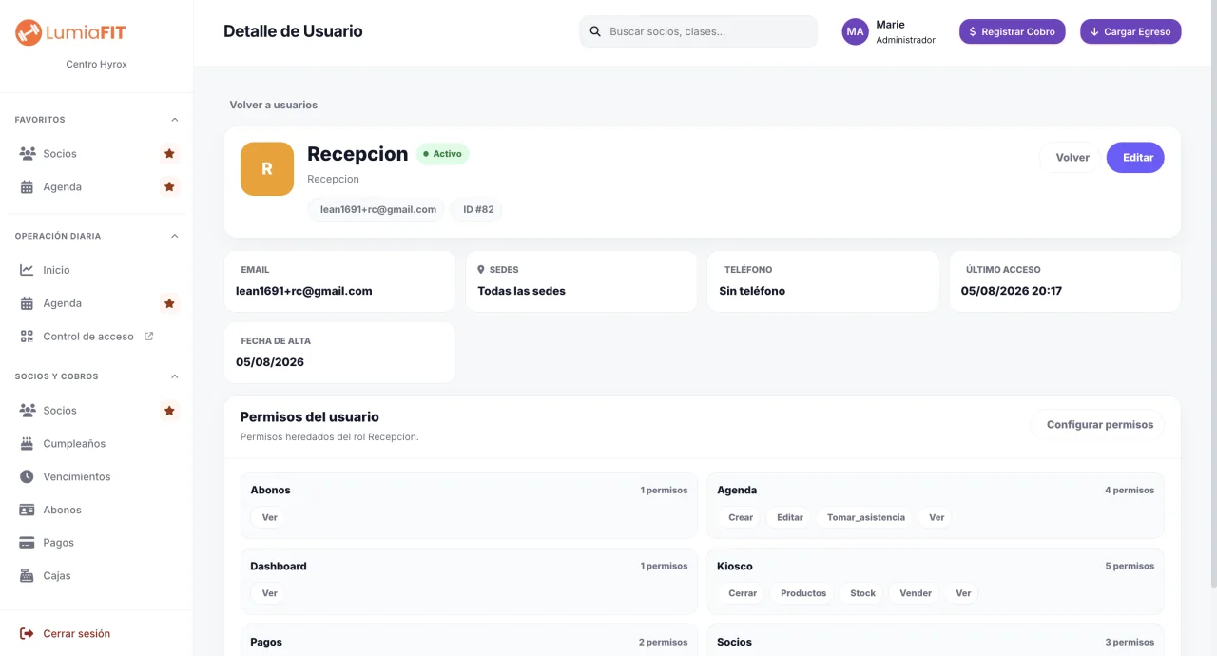Click the MA user avatar
The height and width of the screenshot is (656, 1217).
click(856, 31)
